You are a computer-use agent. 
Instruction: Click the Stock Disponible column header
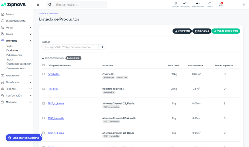click(224, 65)
